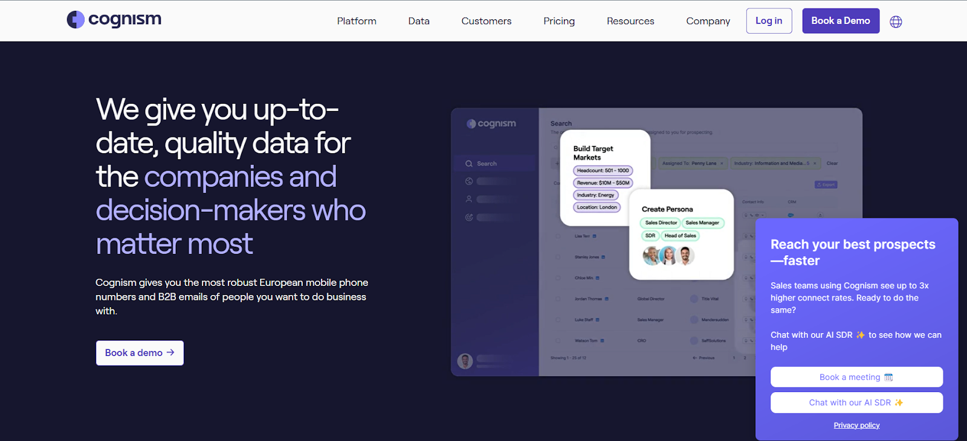Click Chat with our AI SDR button
The width and height of the screenshot is (967, 441).
click(x=856, y=402)
